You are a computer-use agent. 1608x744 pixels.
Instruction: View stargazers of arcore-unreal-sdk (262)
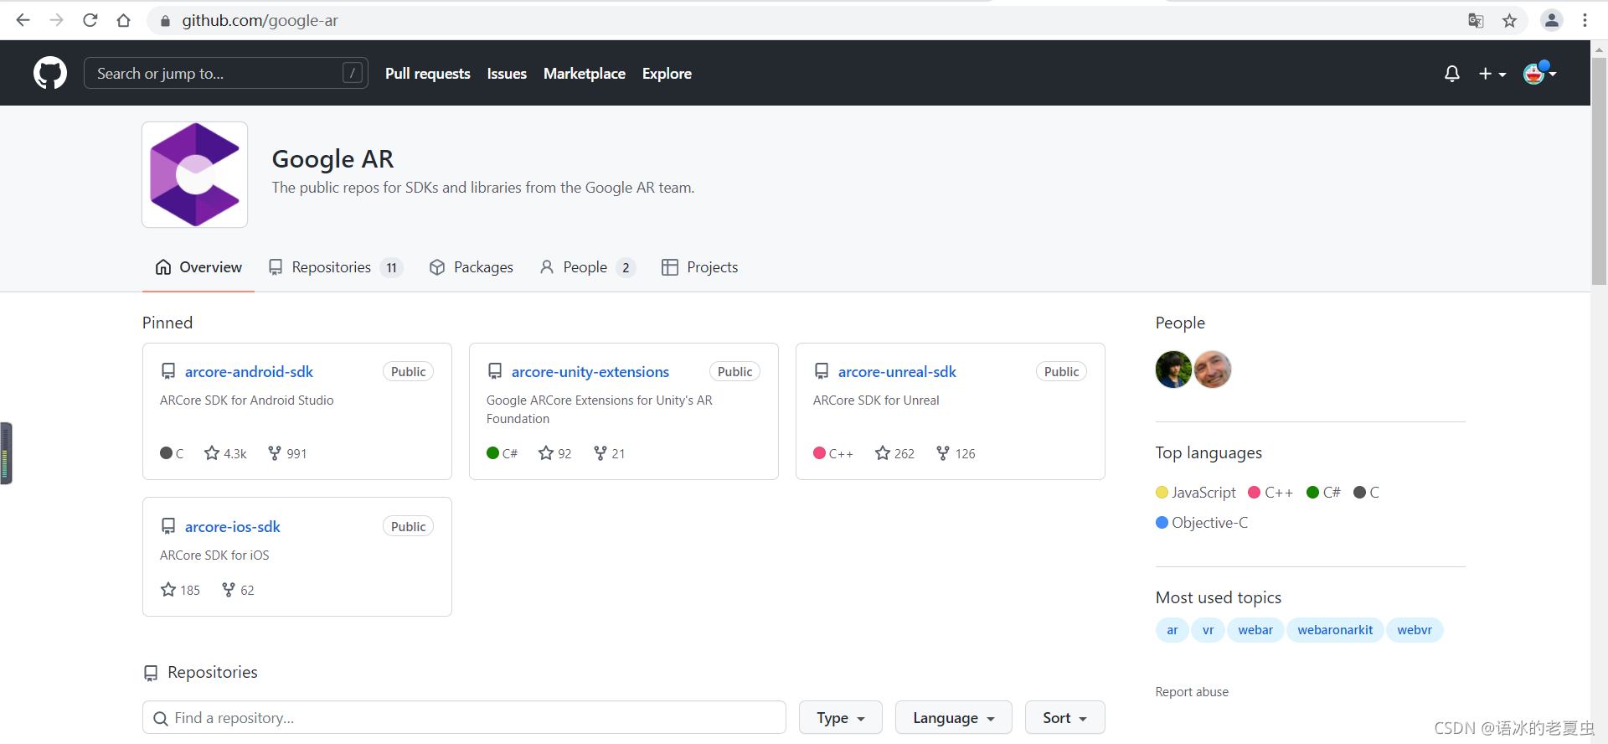pyautogui.click(x=894, y=453)
